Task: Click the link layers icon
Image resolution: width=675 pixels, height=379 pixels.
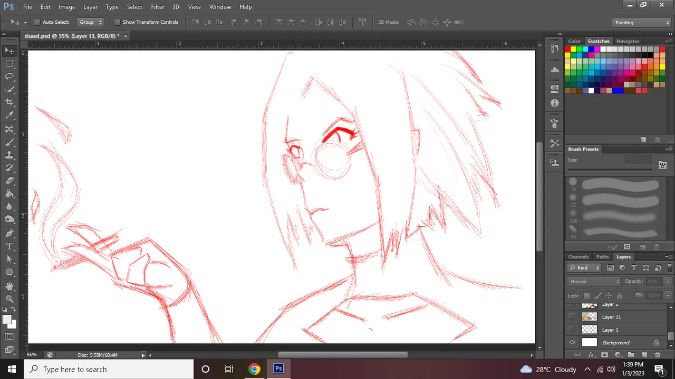Action: (577, 355)
